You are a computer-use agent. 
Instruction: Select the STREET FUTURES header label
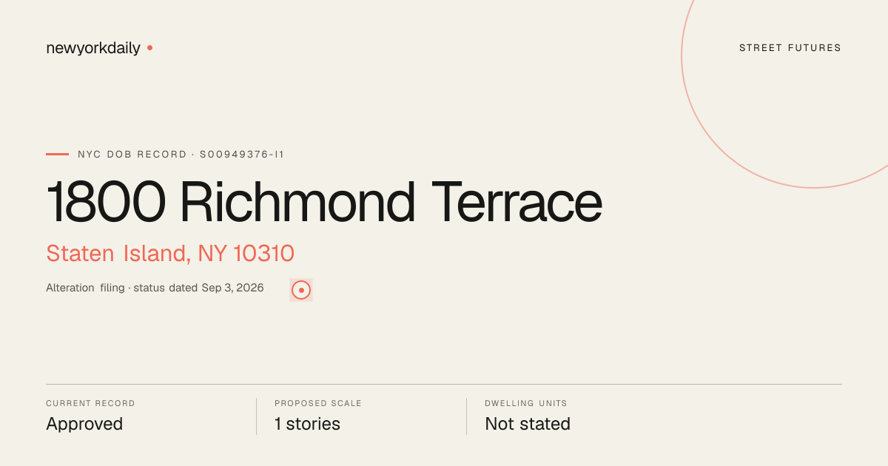click(x=790, y=48)
